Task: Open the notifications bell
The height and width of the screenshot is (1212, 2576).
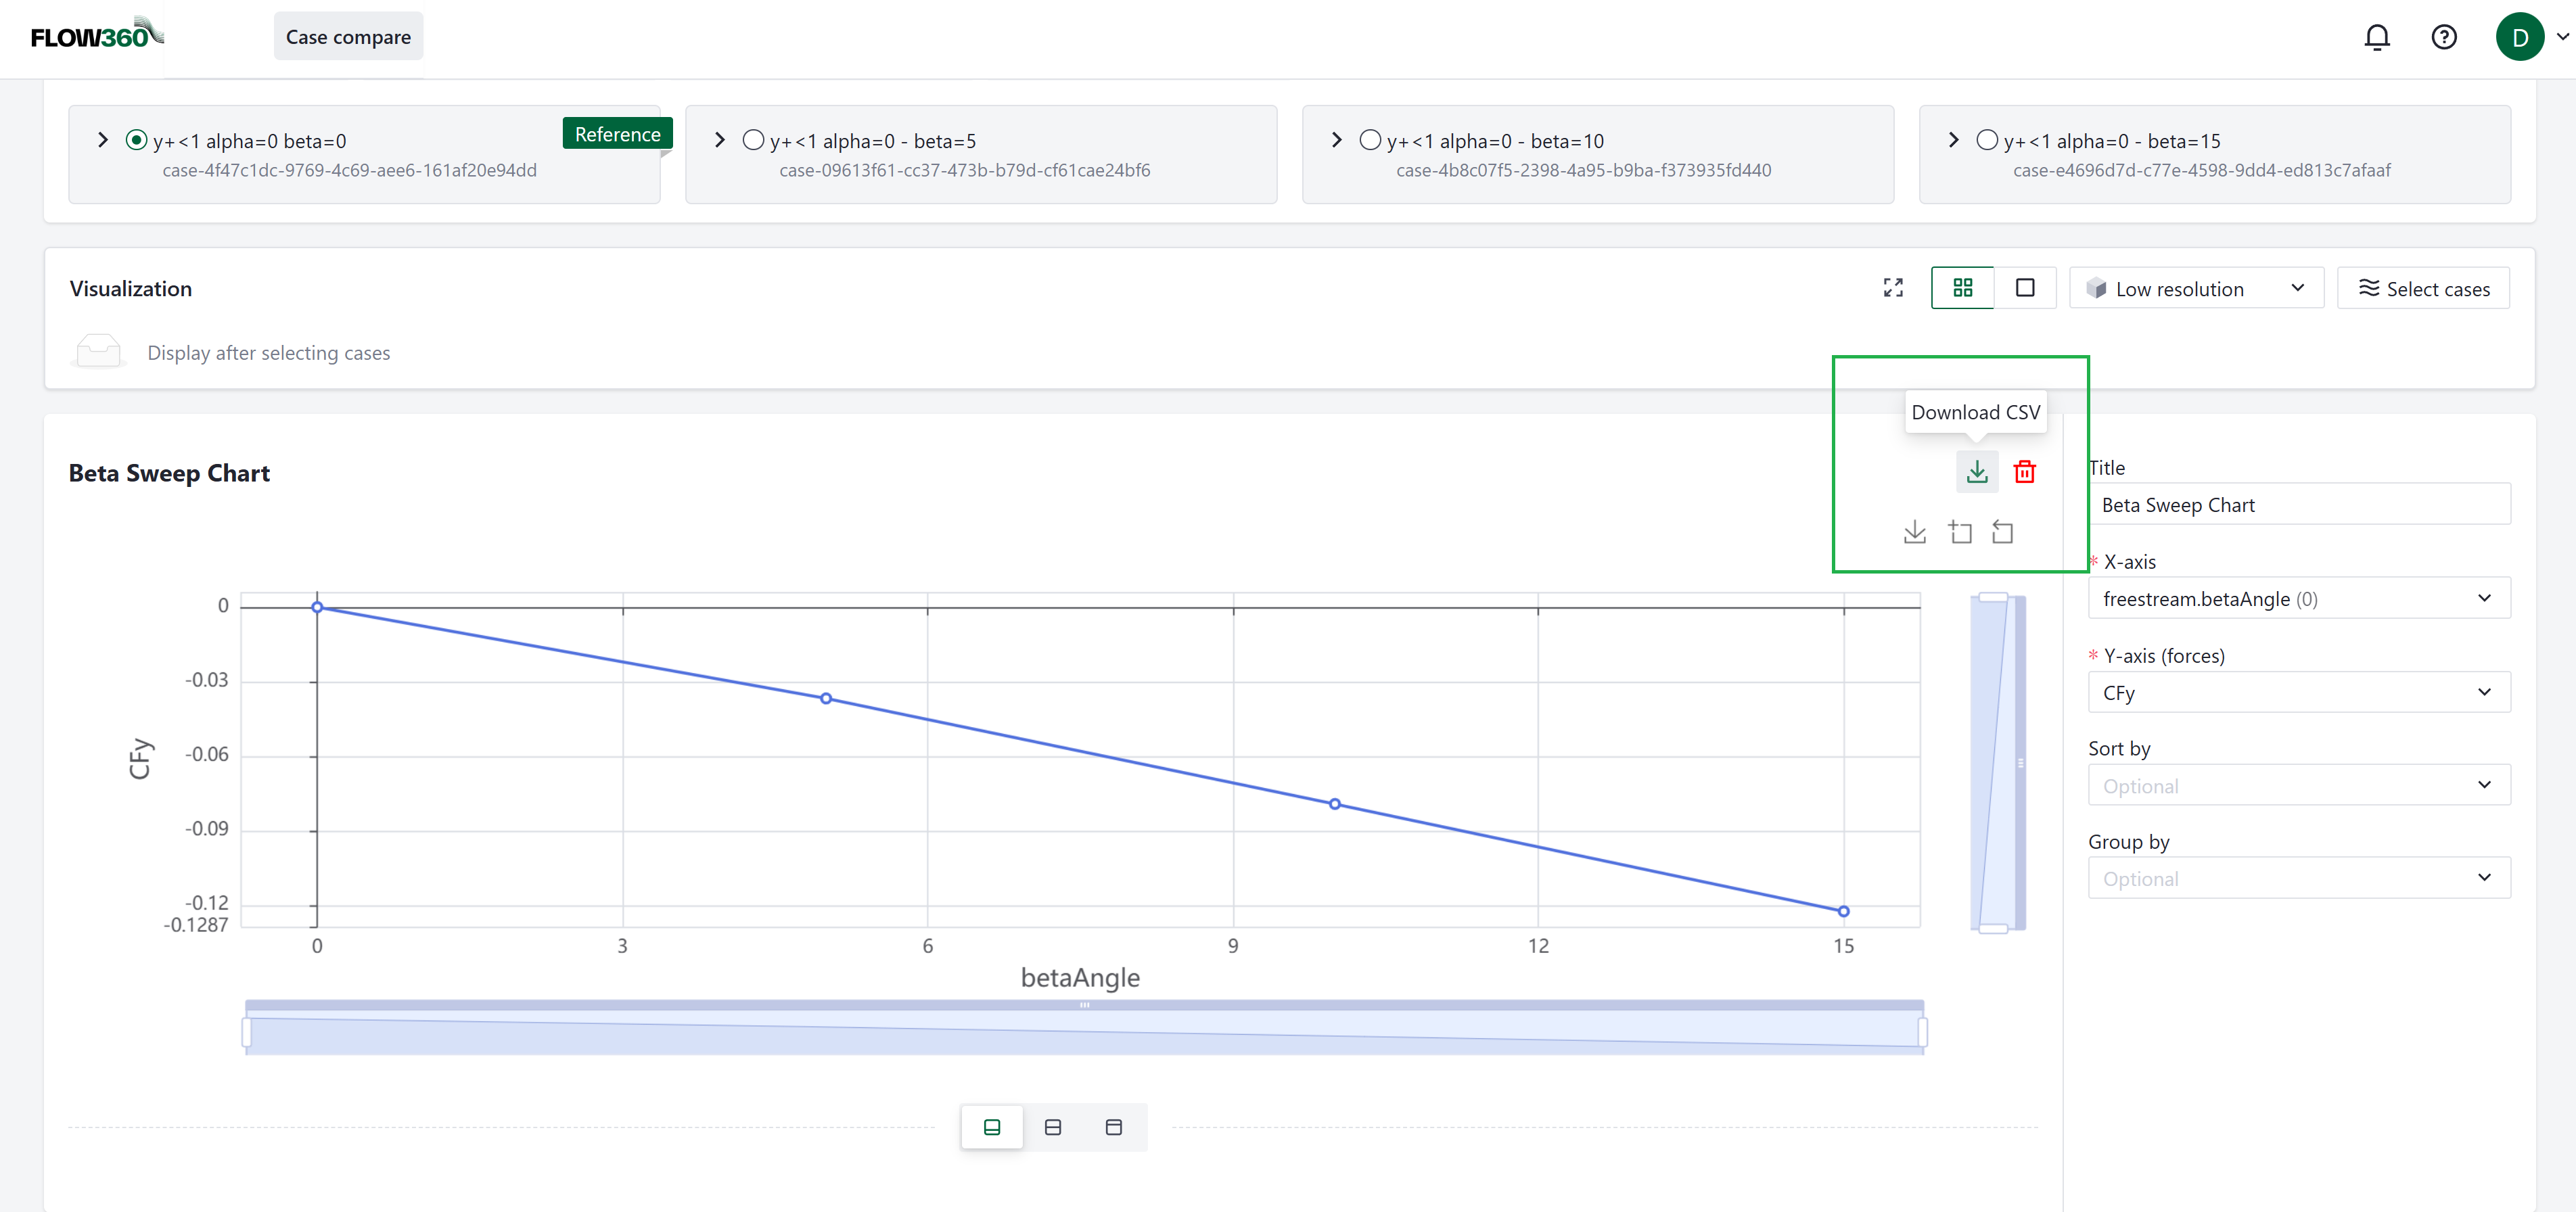Action: click(2376, 37)
